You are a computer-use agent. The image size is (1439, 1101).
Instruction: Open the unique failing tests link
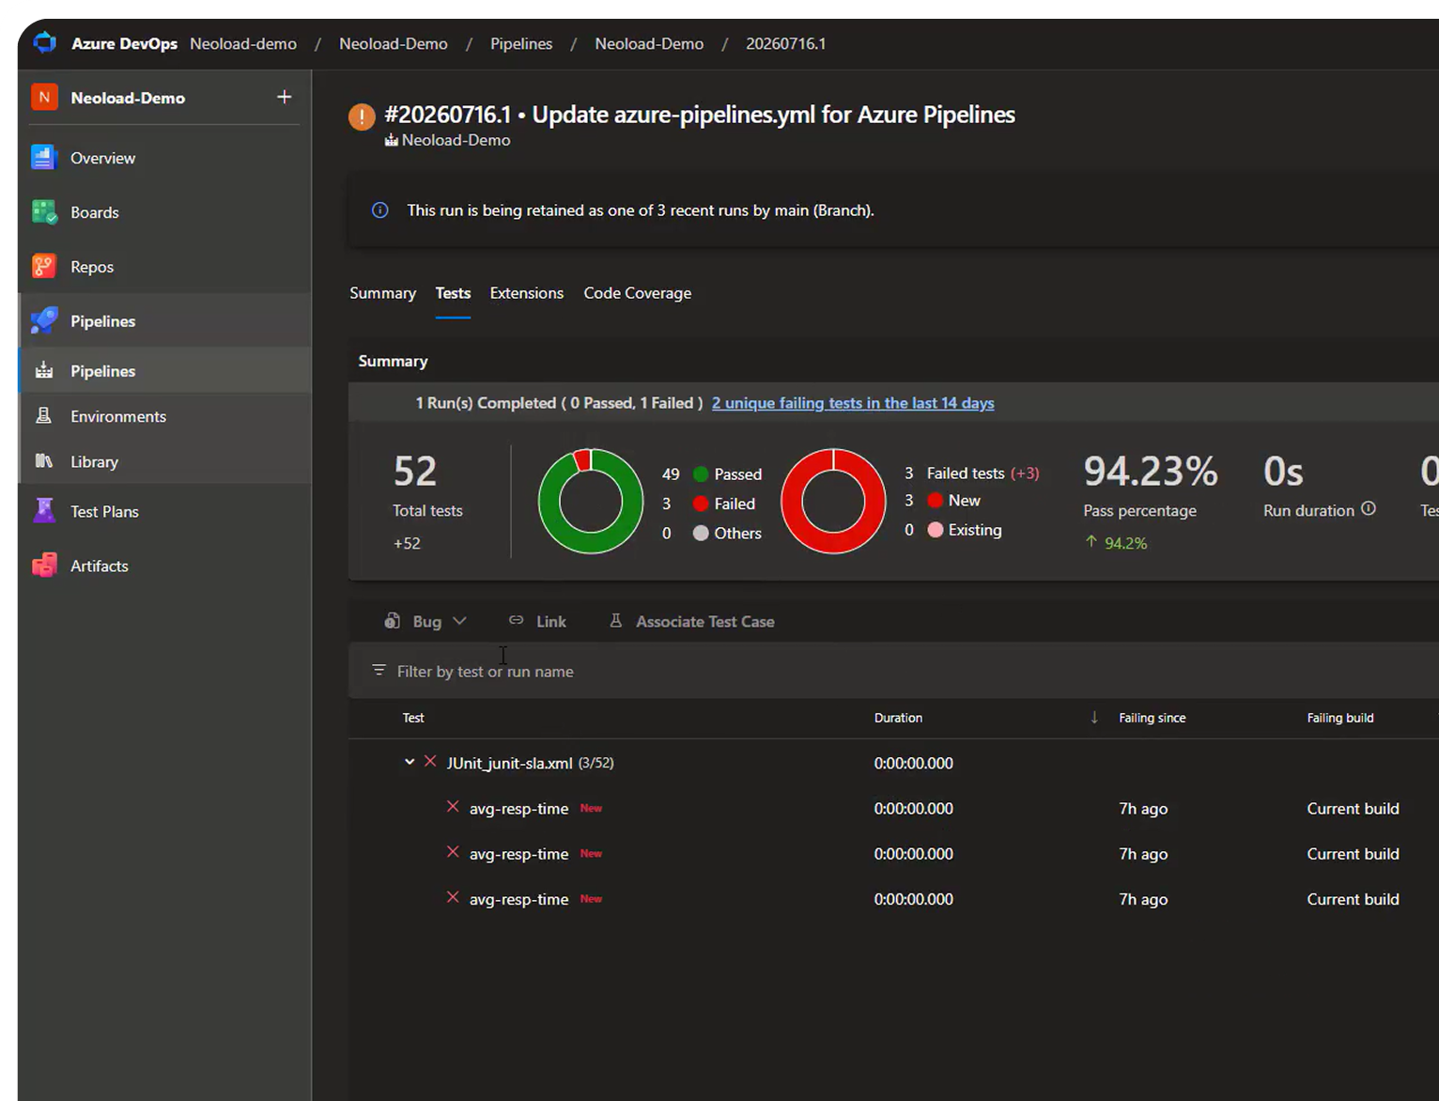click(x=853, y=403)
